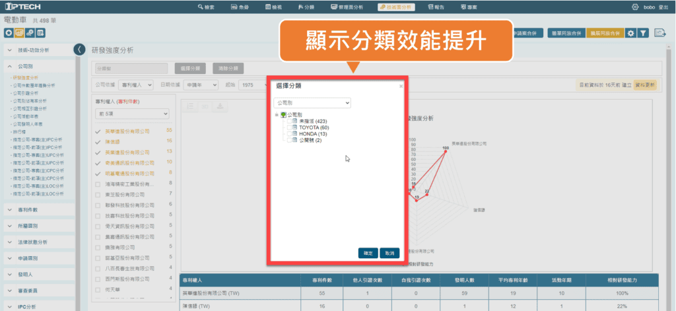Screen dimensions: 676x311
Task: Check the HONDA (13) checkbox
Action: tap(288, 134)
